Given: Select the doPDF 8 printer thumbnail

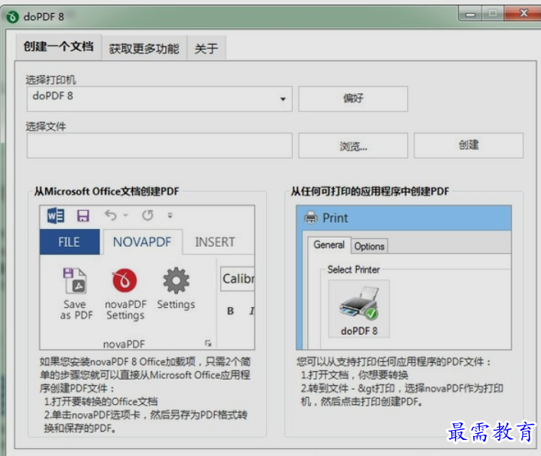Looking at the screenshot, I should coord(359,309).
